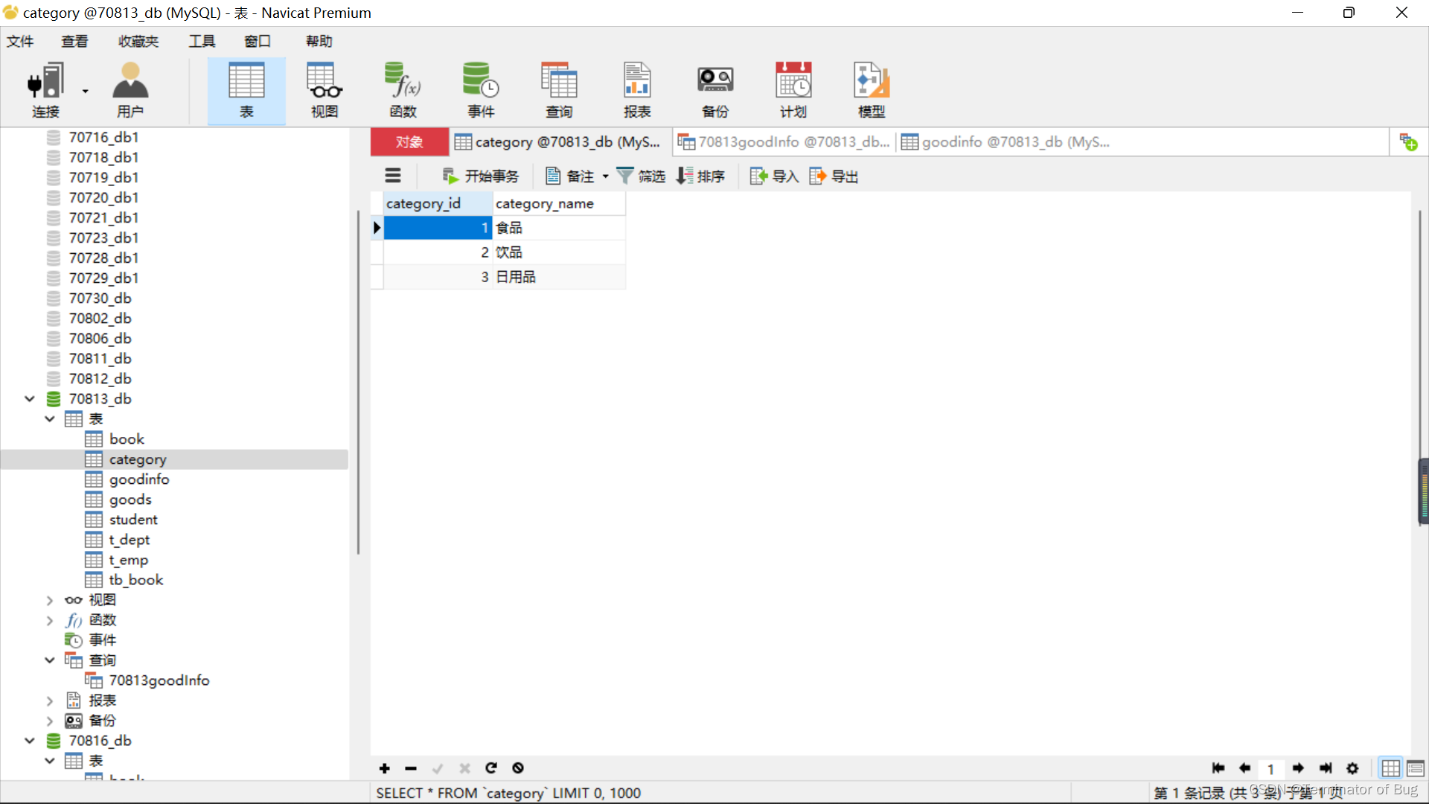1429x804 pixels.
Task: Open the connection dropdown arrow
Action: pos(86,91)
